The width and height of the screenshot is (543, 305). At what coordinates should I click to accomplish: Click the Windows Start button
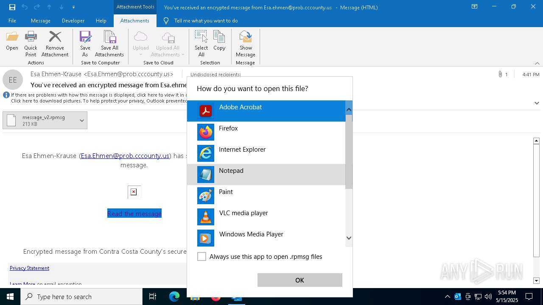pyautogui.click(x=10, y=297)
